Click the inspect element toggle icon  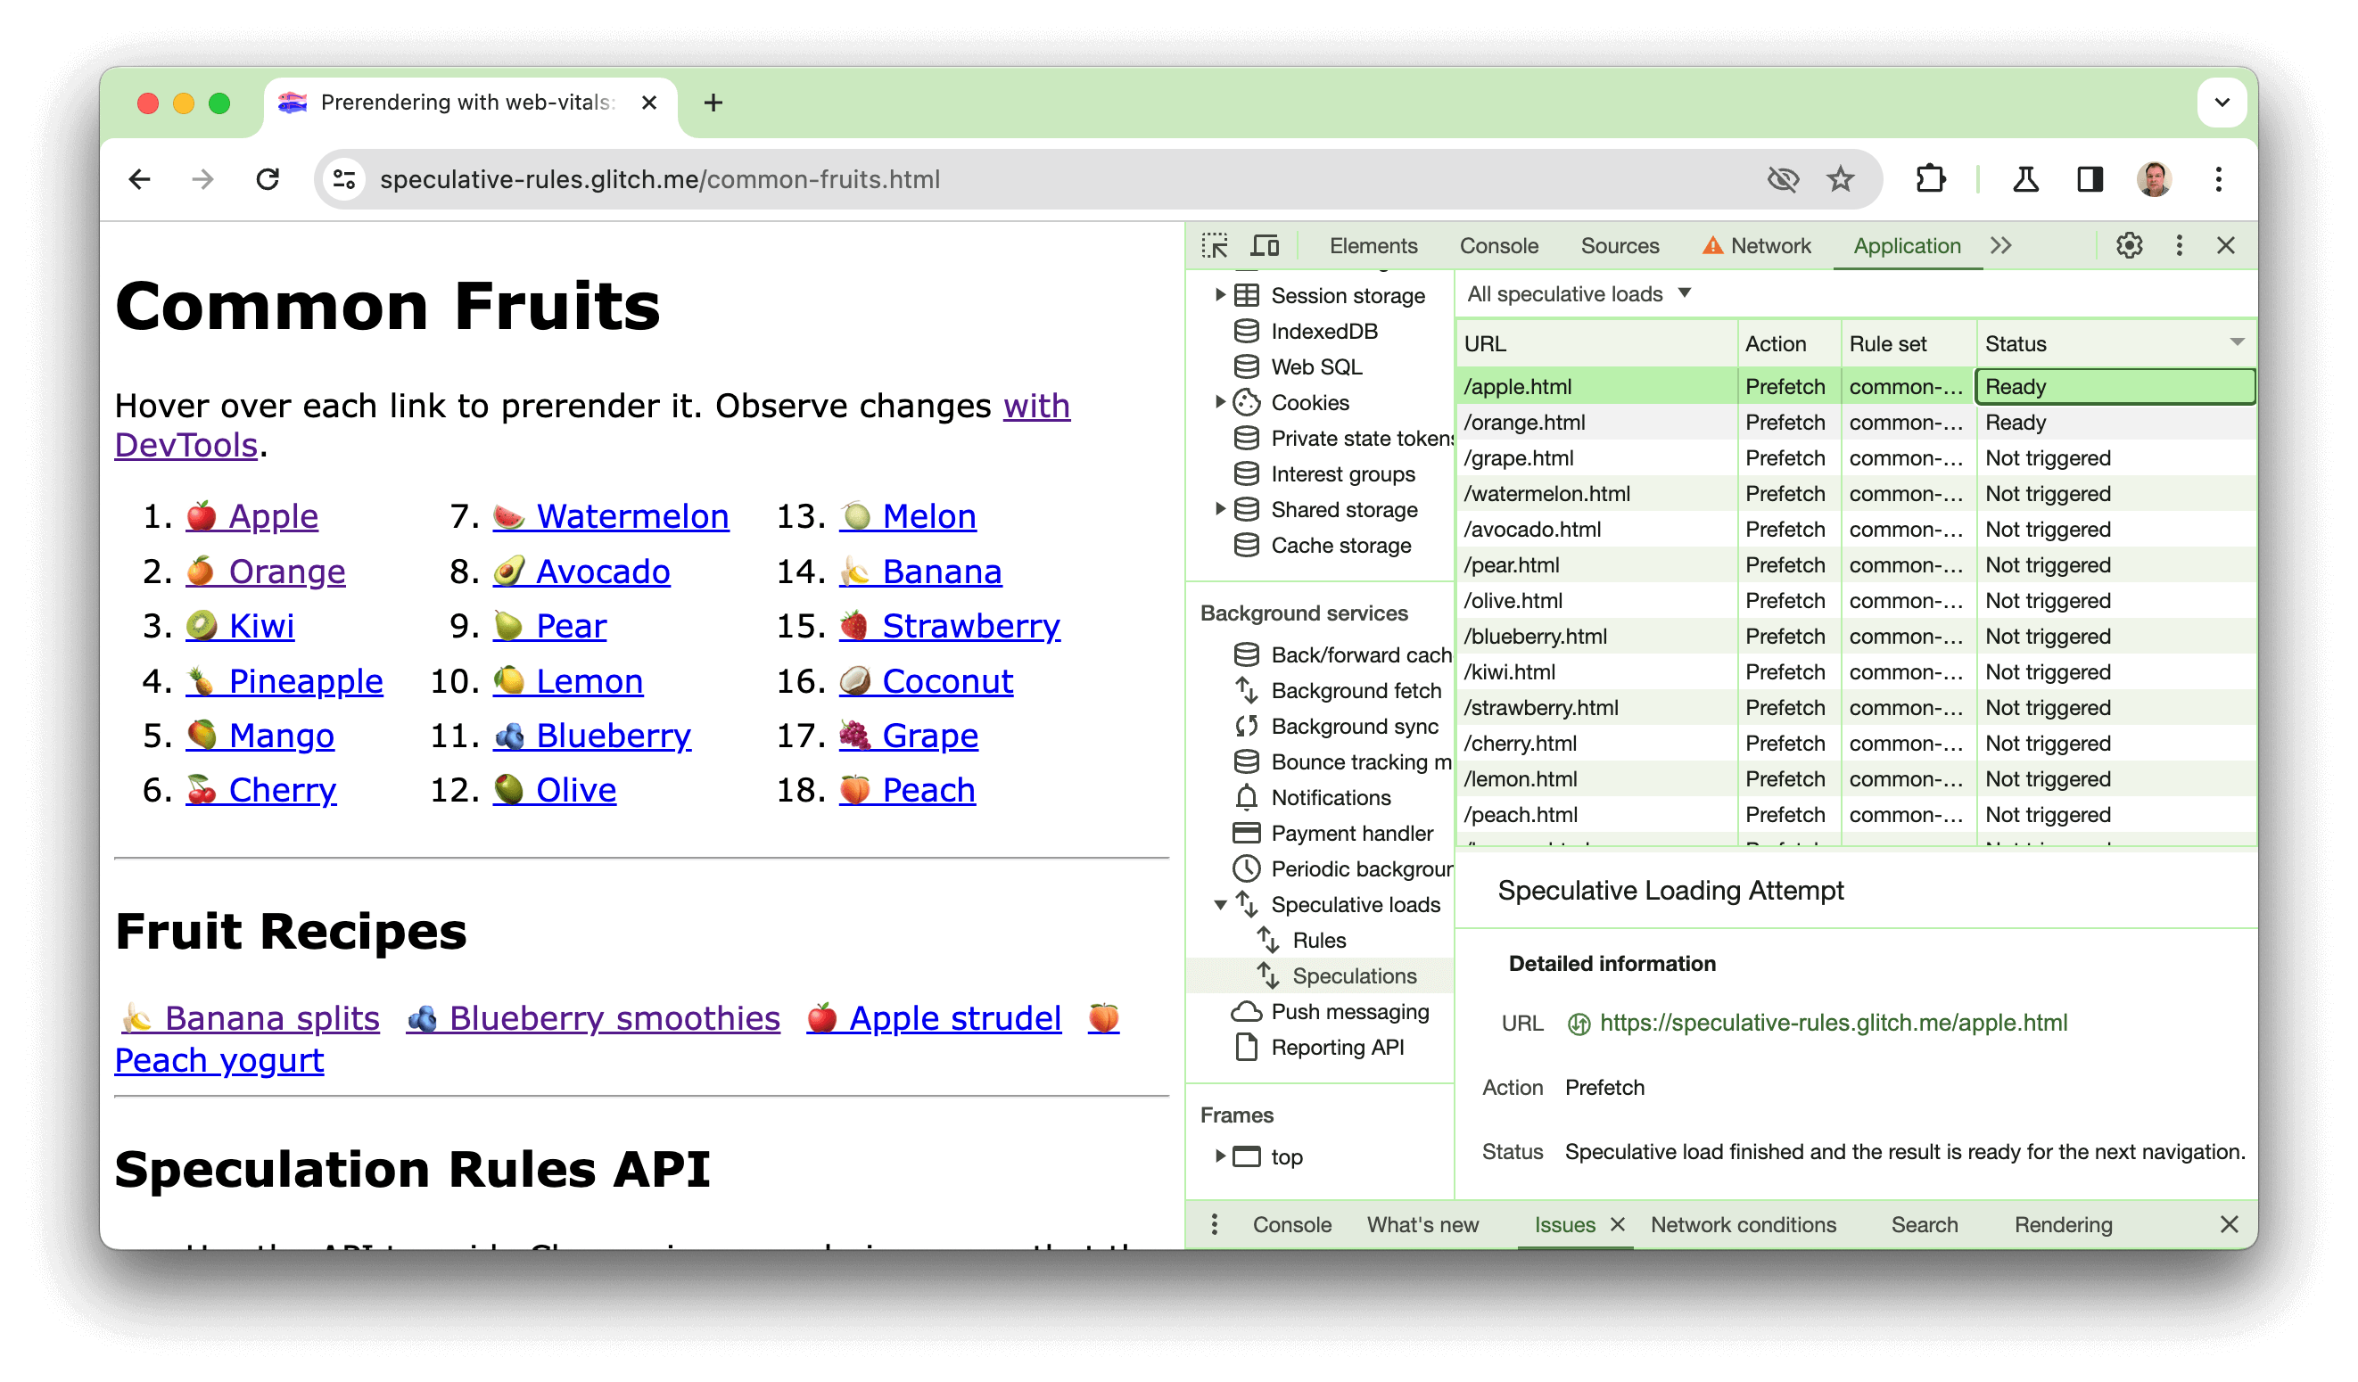point(1216,243)
